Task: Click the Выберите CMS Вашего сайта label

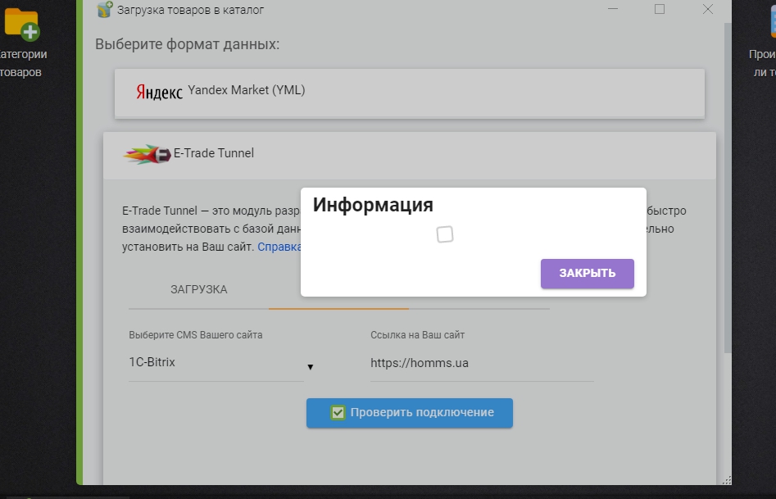Action: tap(196, 335)
